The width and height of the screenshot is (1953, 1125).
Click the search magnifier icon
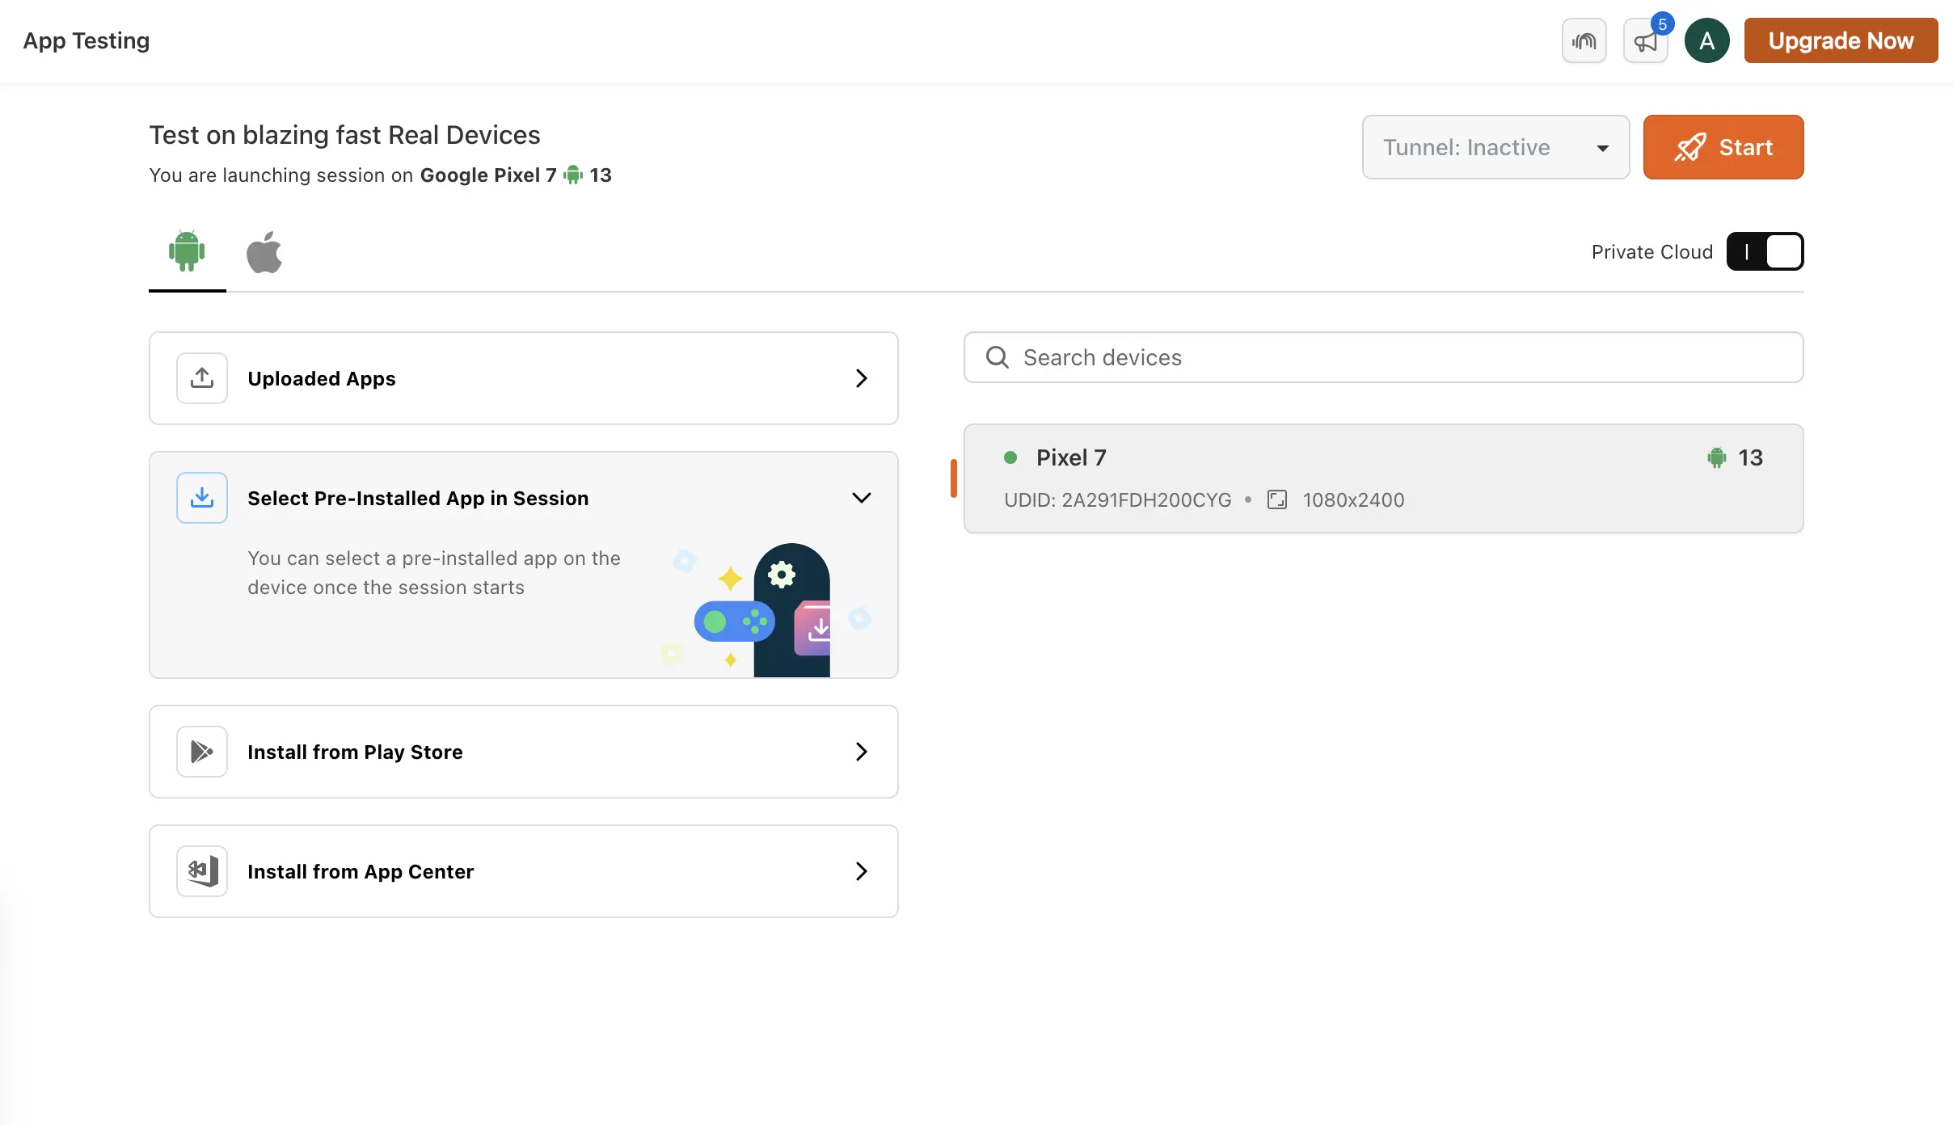tap(998, 357)
